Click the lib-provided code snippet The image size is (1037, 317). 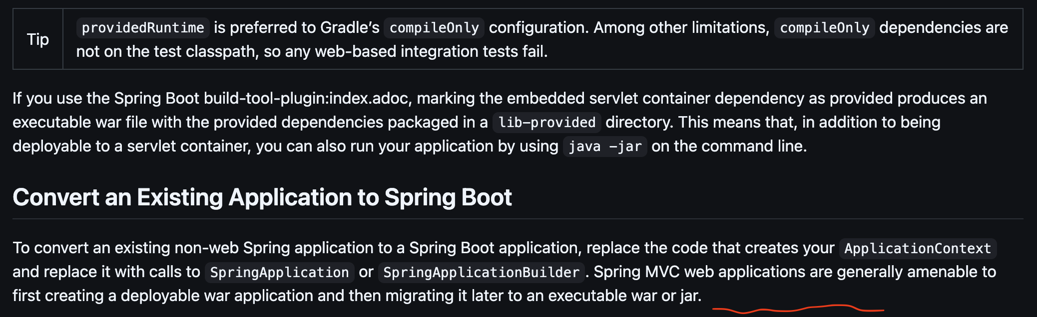click(547, 123)
